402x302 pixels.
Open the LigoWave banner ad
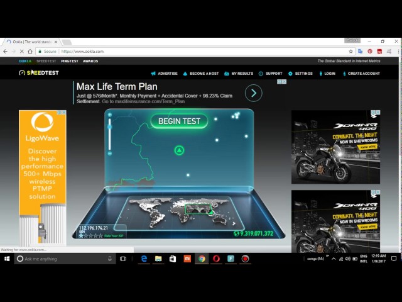(x=43, y=177)
